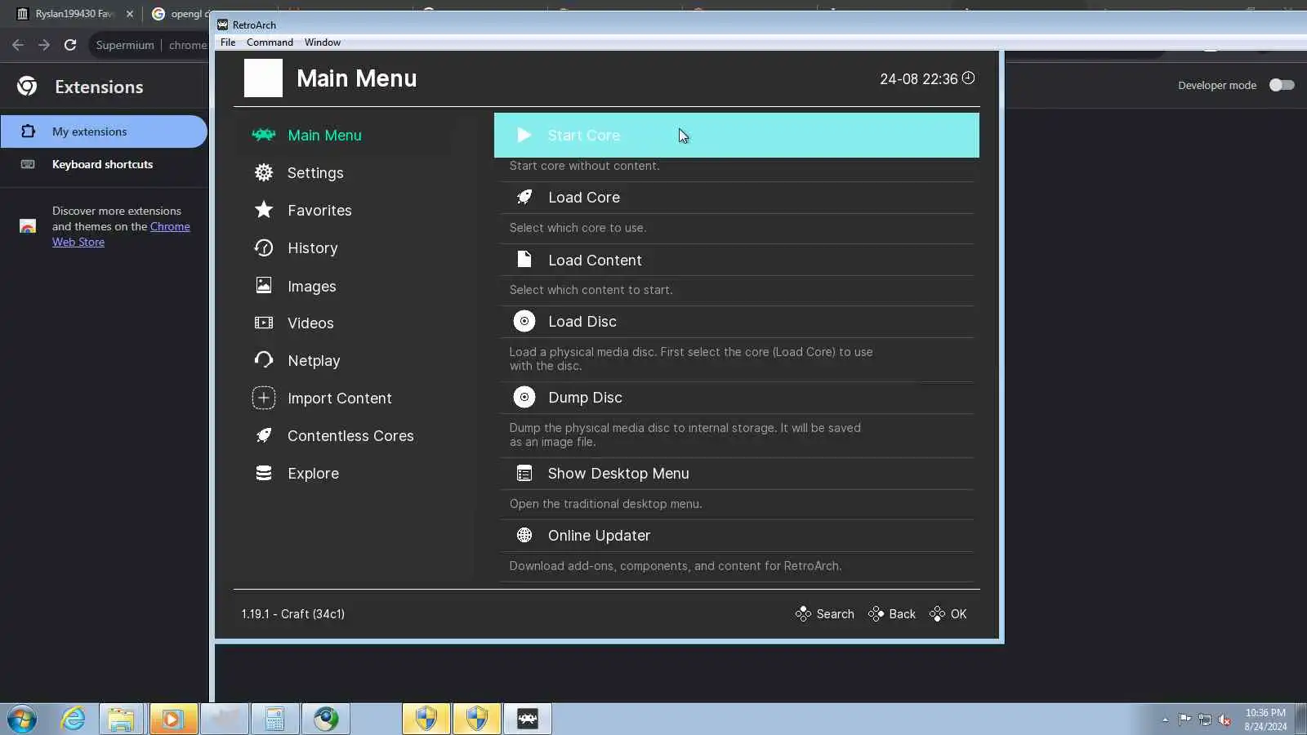The height and width of the screenshot is (735, 1307).
Task: Close the Ryslan199430 browser tab
Action: (x=129, y=14)
